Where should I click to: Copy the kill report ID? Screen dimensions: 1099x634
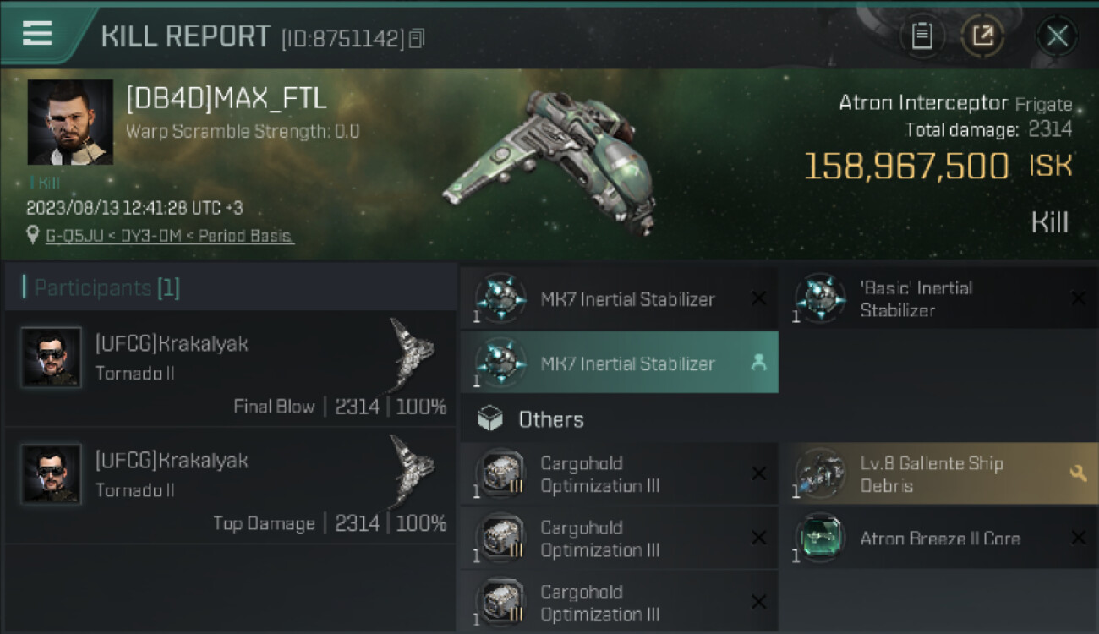pos(416,38)
